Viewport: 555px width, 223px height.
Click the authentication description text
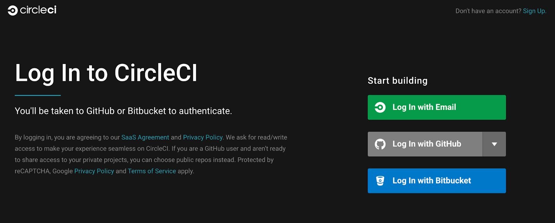click(123, 111)
